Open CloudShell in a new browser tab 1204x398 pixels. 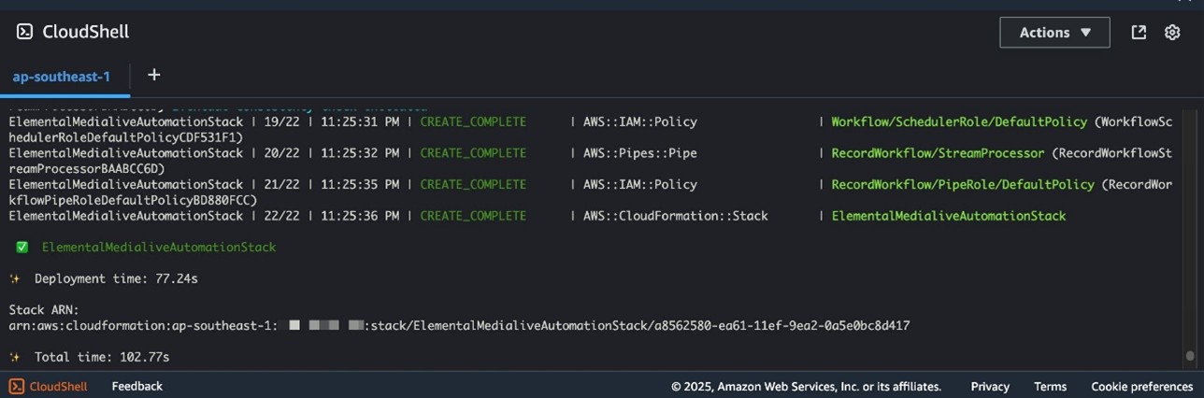[x=1139, y=32]
